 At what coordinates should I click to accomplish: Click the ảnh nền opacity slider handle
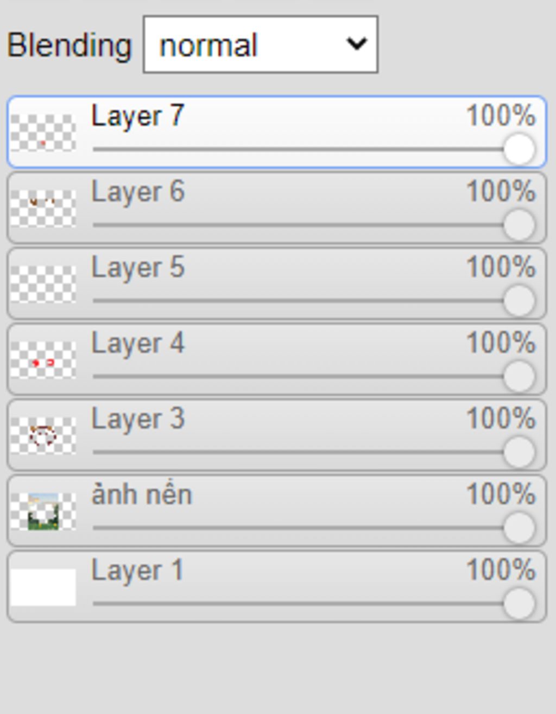[x=519, y=528]
